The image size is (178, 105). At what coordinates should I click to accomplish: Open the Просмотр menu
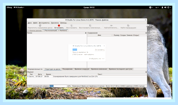click(55, 23)
